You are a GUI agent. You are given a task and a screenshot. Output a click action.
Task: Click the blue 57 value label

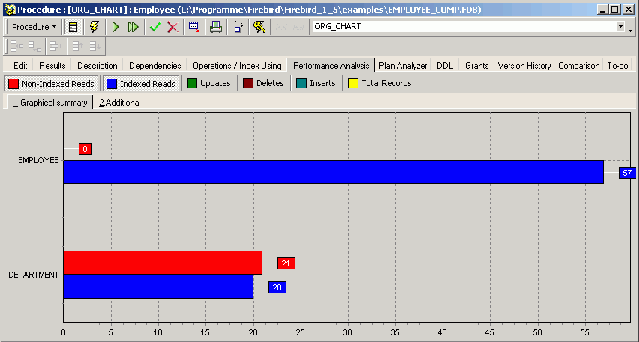coord(627,173)
